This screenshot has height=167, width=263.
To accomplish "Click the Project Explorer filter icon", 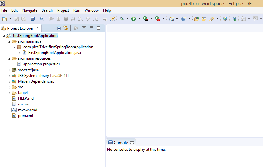I will coord(76,28).
